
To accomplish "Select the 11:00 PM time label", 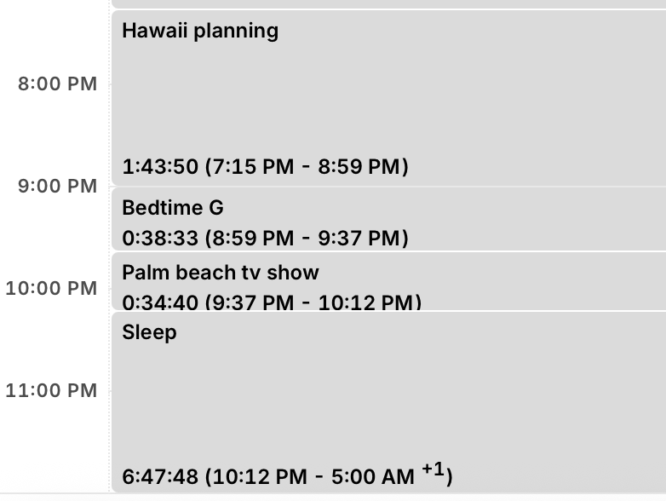I will click(x=52, y=391).
